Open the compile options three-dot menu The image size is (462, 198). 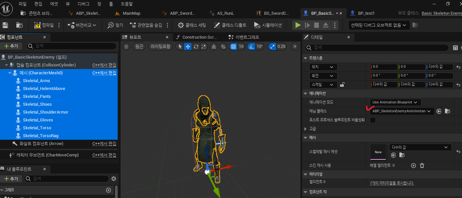[59, 25]
